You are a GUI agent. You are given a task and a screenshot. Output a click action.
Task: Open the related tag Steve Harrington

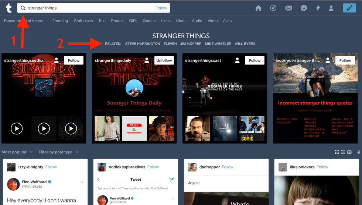(143, 44)
